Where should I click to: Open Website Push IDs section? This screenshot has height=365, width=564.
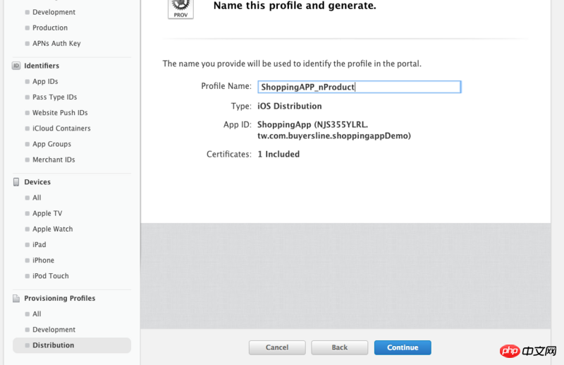click(x=60, y=113)
